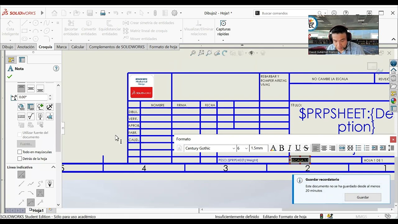The height and width of the screenshot is (224, 398).
Task: Close the Formato toolbar
Action: [x=393, y=139]
